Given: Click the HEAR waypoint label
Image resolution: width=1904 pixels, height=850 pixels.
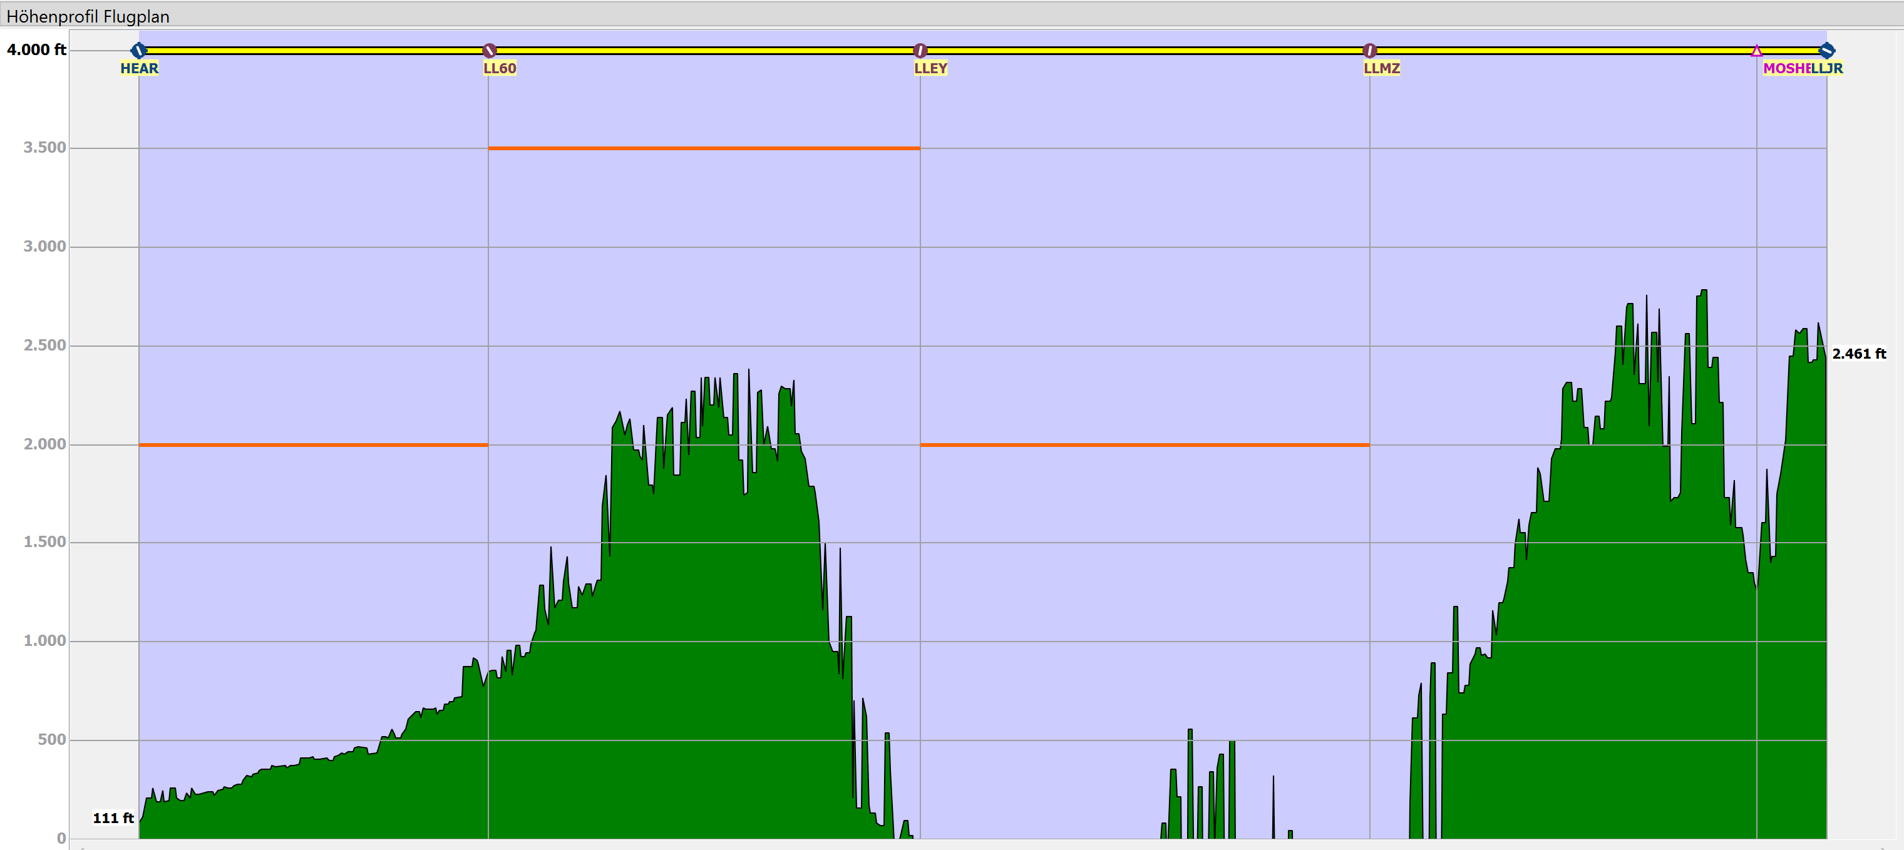Looking at the screenshot, I should pyautogui.click(x=139, y=69).
